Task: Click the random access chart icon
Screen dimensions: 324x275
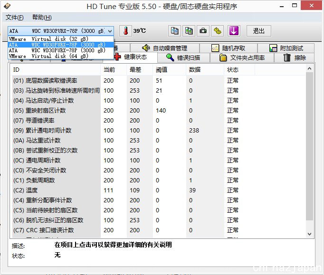Action: (x=215, y=48)
